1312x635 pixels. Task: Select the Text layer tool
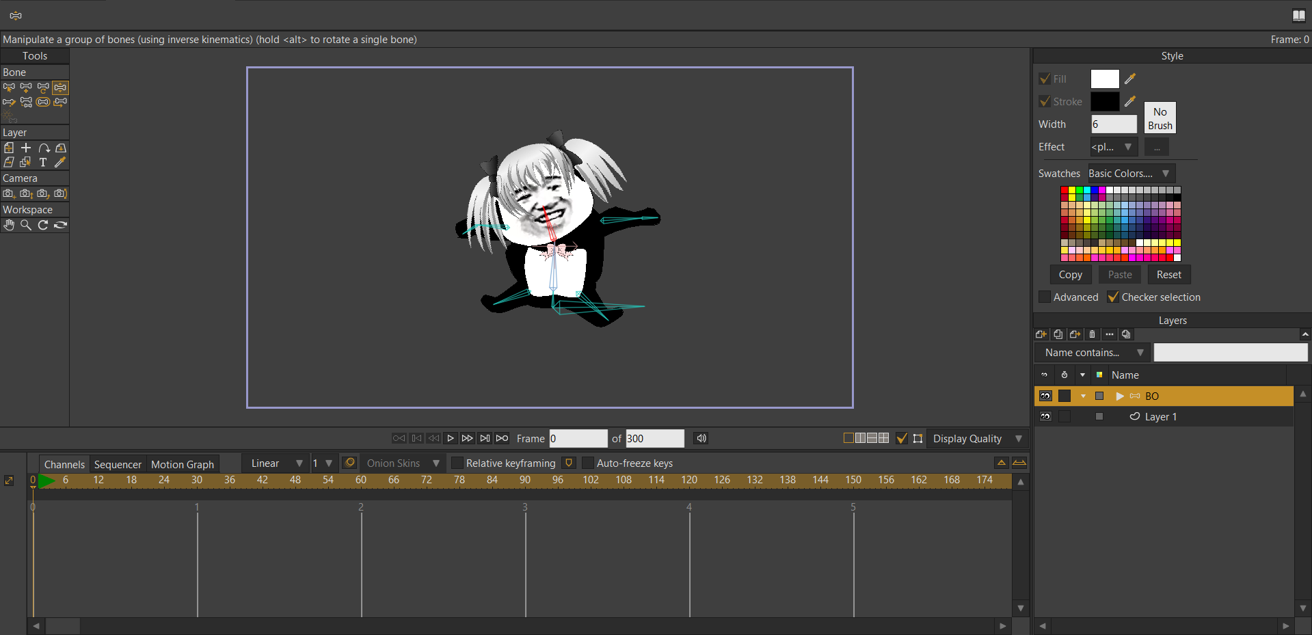pyautogui.click(x=43, y=163)
